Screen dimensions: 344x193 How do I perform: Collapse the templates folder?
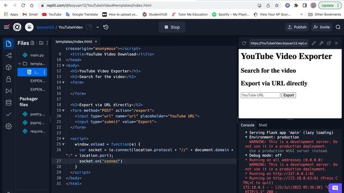point(20,64)
